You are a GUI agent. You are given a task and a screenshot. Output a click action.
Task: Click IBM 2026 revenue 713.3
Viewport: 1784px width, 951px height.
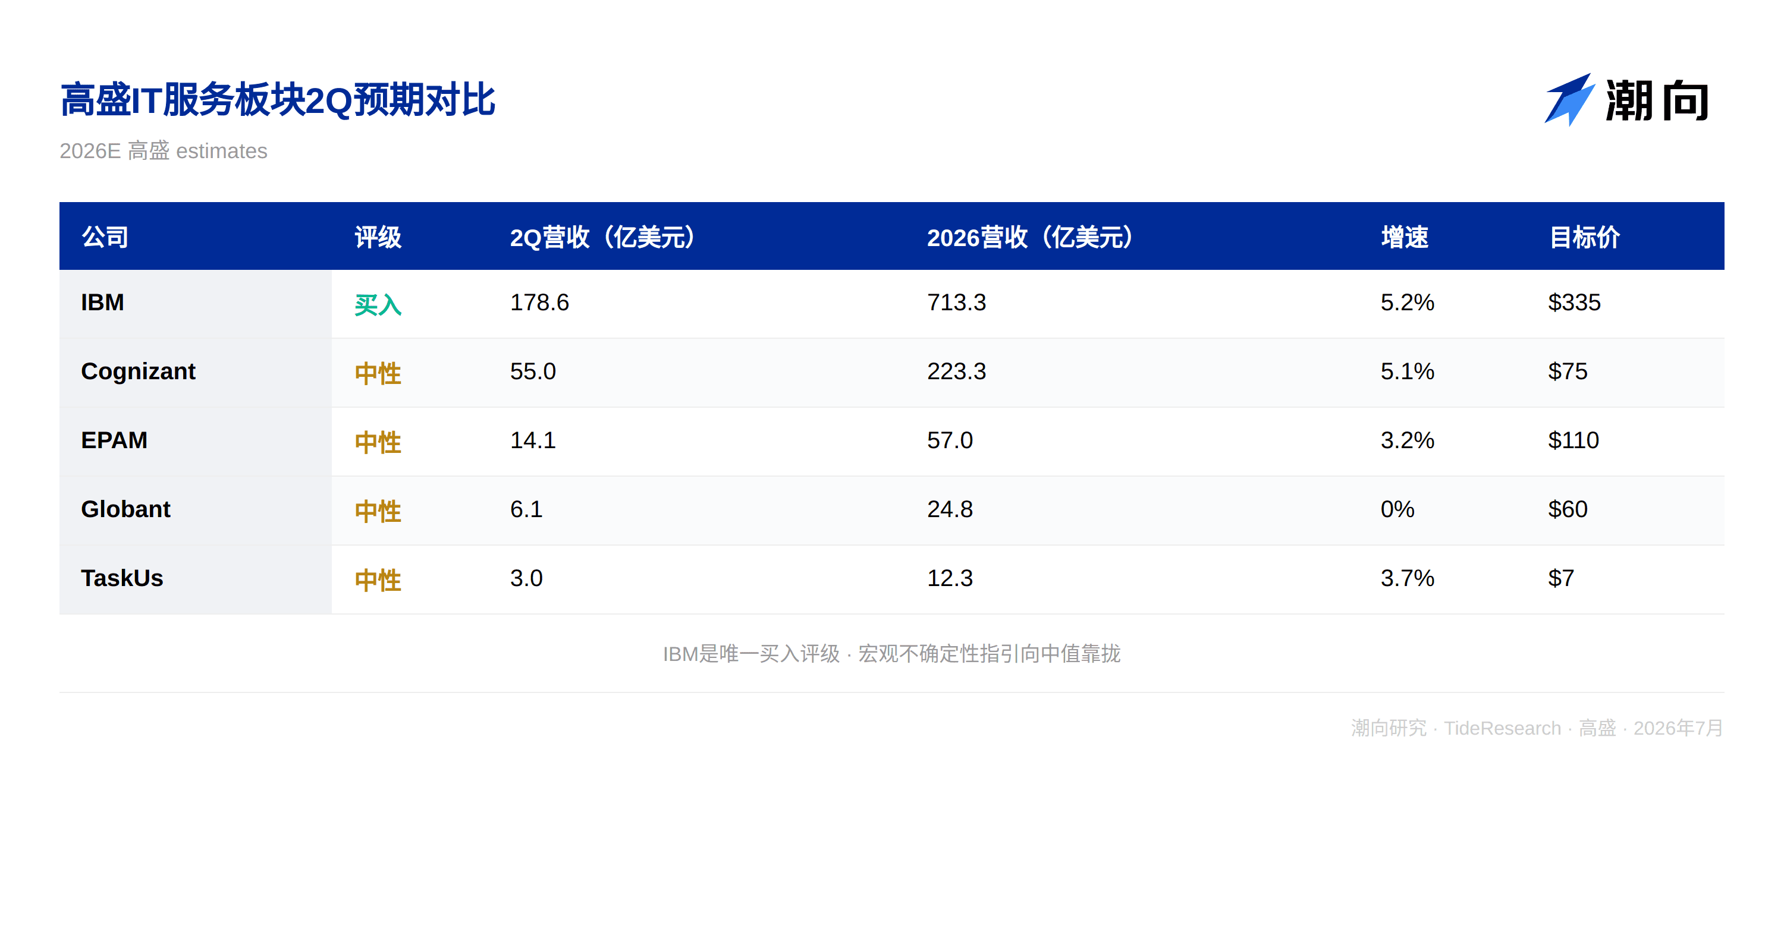point(956,303)
